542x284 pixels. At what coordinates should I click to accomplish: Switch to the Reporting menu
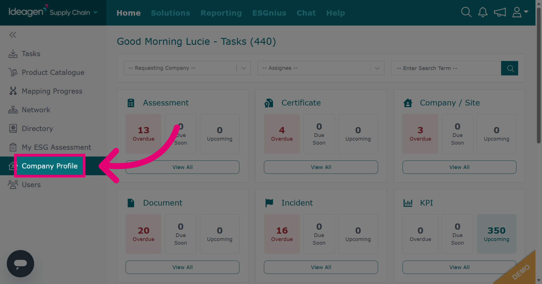coord(221,13)
